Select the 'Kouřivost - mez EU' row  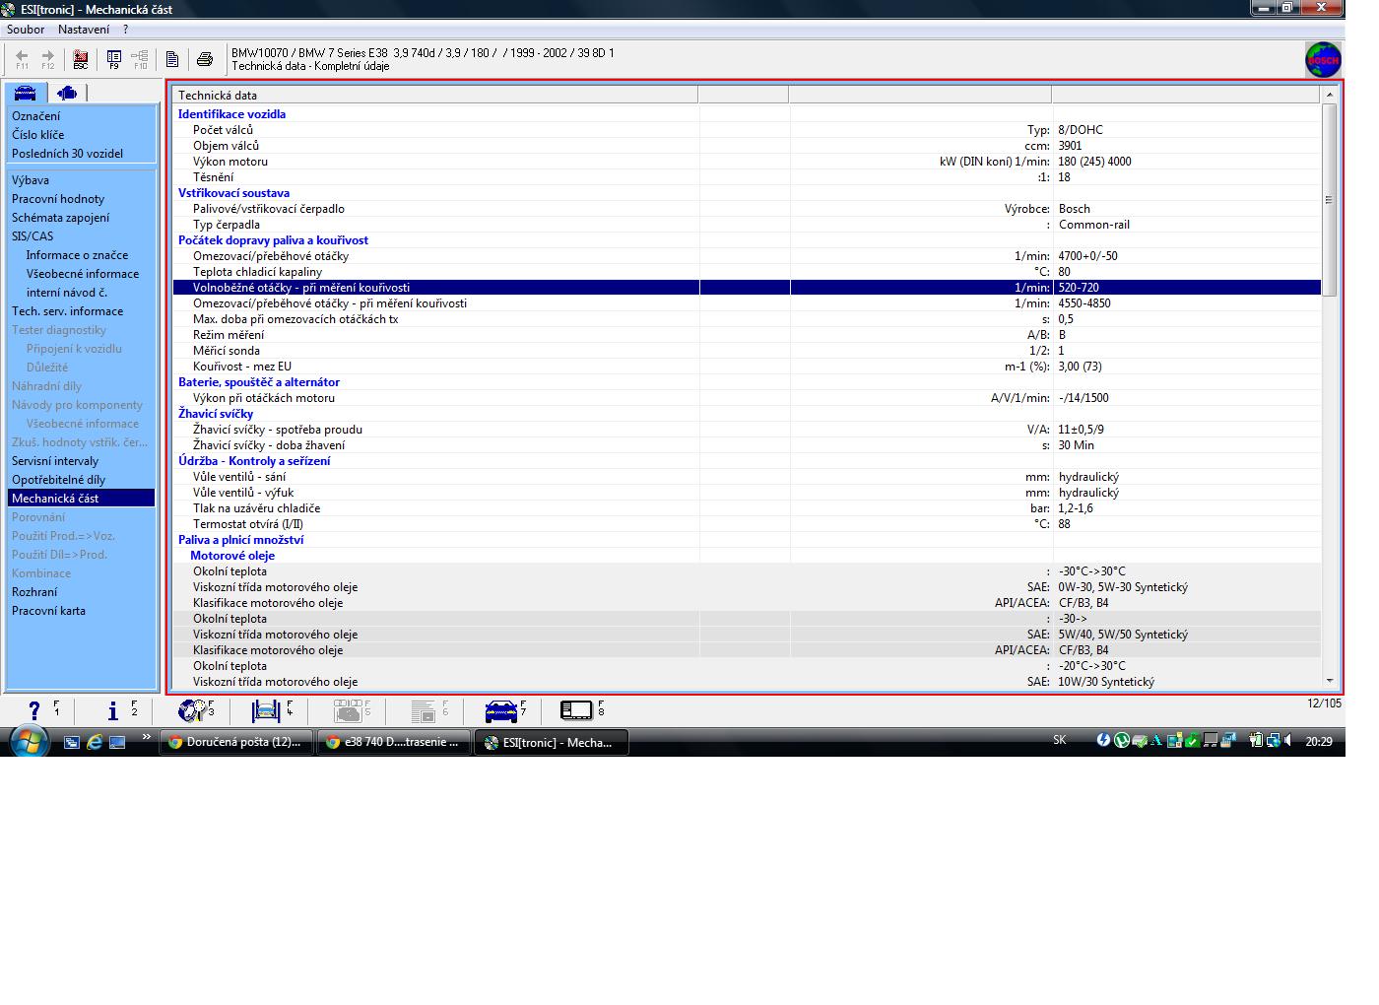point(242,367)
